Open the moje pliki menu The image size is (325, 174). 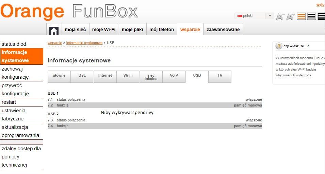coord(132,30)
